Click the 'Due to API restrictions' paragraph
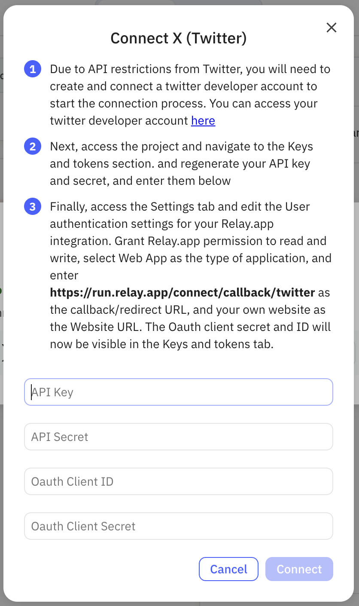359x606 pixels. [x=190, y=86]
